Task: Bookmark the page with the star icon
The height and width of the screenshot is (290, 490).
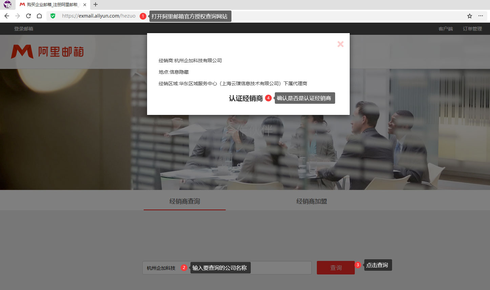Action: point(470,16)
